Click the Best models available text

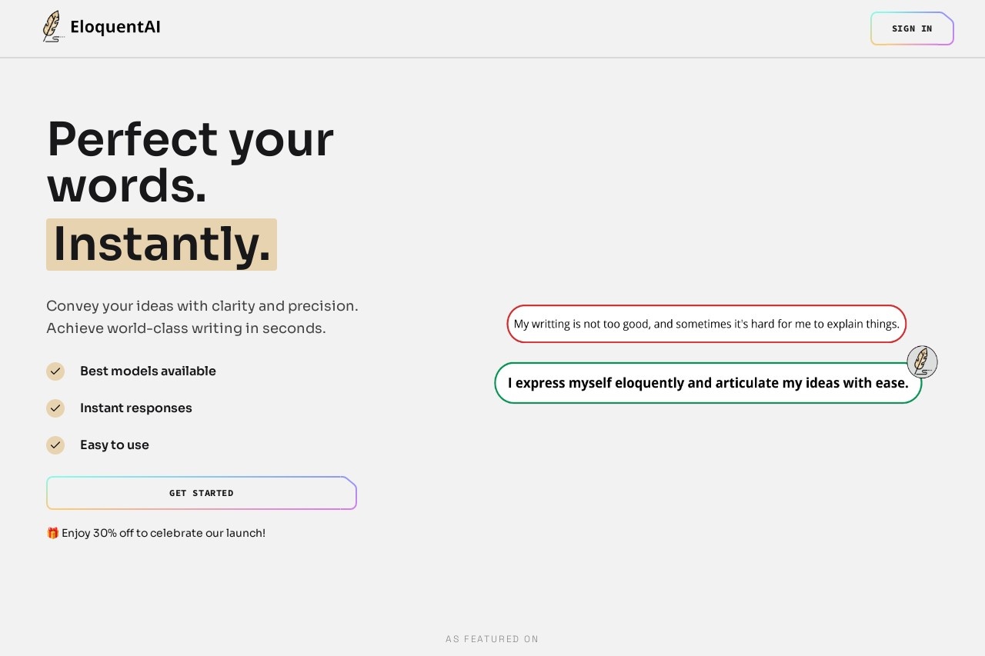pos(148,371)
